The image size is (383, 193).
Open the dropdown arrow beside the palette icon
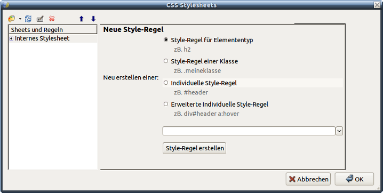20,19
